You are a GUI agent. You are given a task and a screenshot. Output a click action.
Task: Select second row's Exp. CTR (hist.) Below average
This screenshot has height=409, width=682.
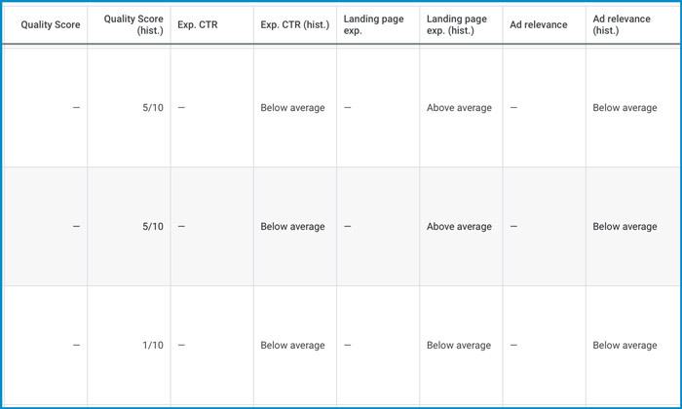(x=292, y=227)
